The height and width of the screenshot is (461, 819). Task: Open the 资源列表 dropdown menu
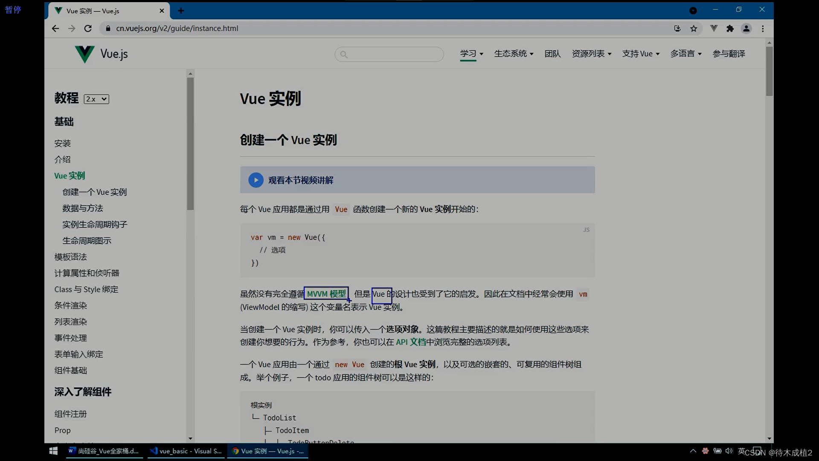[x=592, y=54]
